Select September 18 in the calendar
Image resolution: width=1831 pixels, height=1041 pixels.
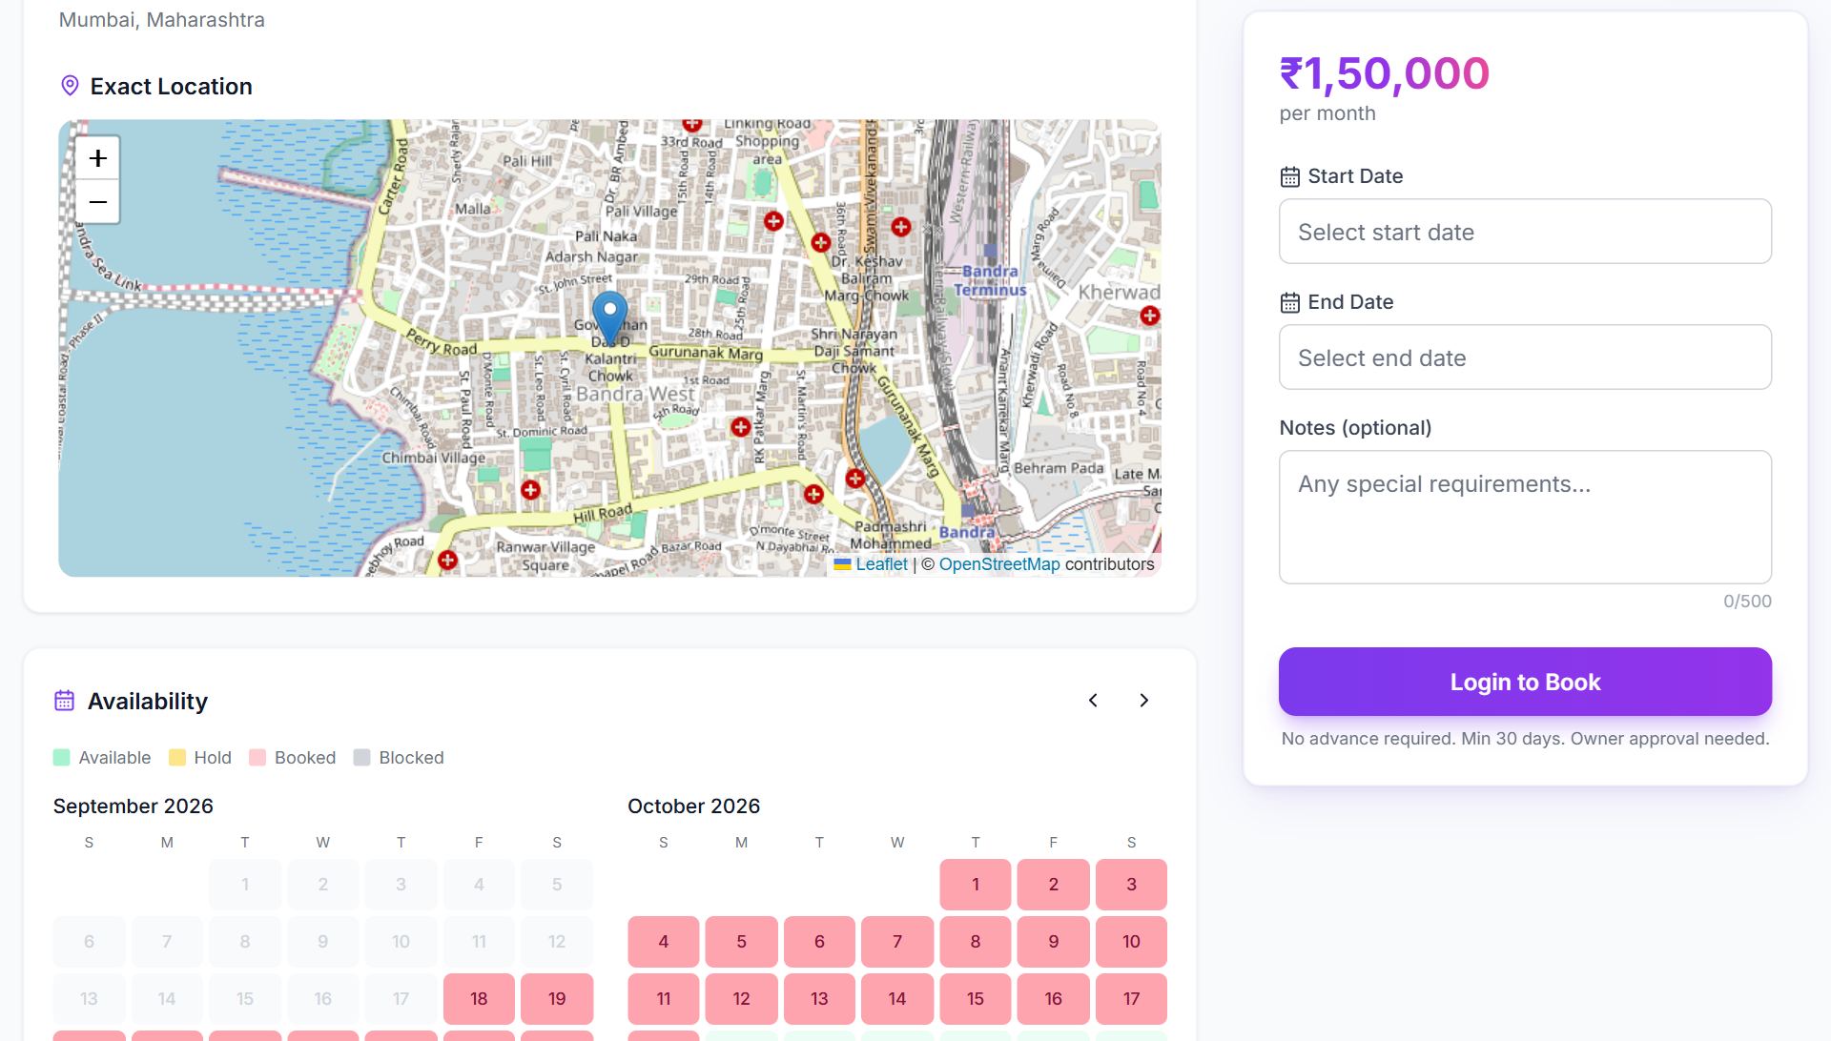[x=479, y=998]
